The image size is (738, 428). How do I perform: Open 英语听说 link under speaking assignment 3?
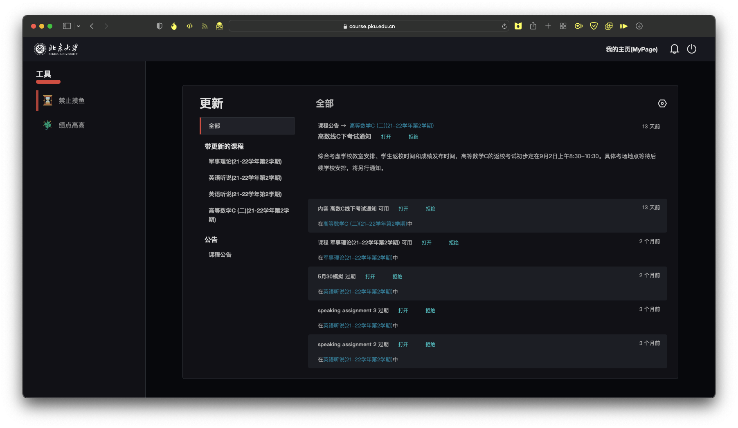tap(358, 326)
